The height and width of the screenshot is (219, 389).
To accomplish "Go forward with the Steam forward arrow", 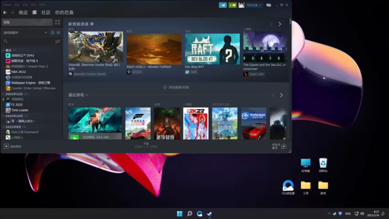I will point(13,13).
